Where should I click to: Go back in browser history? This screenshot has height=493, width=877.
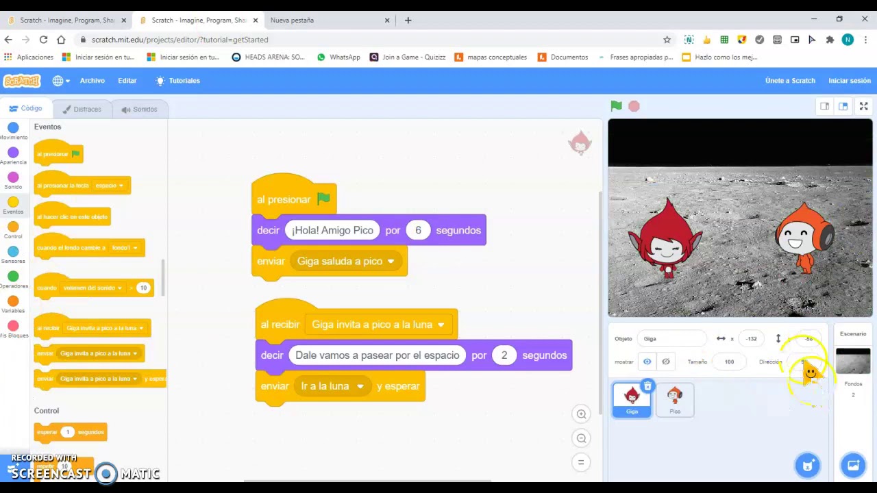point(9,40)
